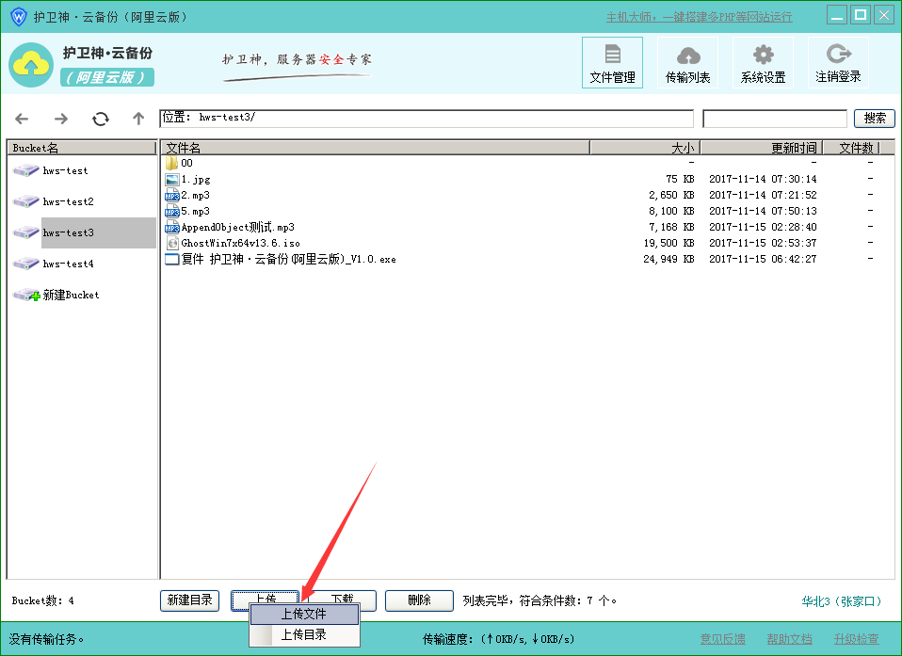902x656 pixels.
Task: Close the application window
Action: click(x=883, y=15)
